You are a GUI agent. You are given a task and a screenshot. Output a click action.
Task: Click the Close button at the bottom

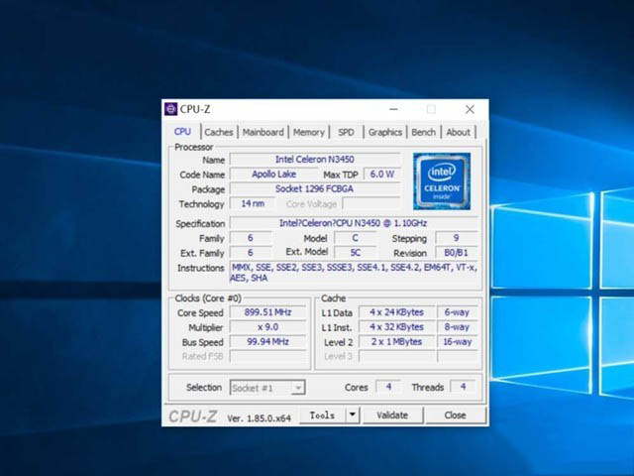(455, 416)
